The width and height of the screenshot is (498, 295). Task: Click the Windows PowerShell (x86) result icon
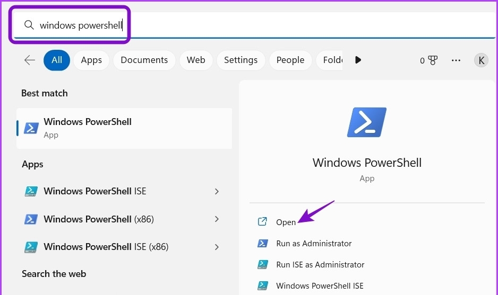[31, 219]
